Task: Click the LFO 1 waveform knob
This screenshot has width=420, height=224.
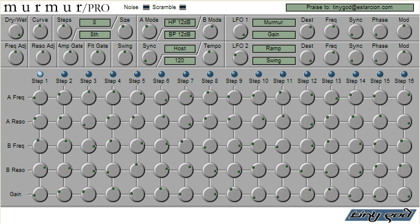Action: click(240, 31)
